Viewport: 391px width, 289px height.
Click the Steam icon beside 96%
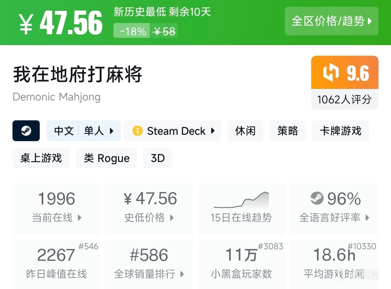[317, 198]
